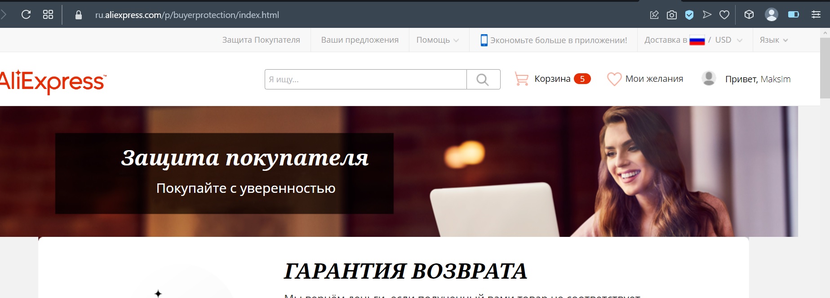This screenshot has height=298, width=830.
Task: Toggle the battery saver switch icon
Action: coord(794,15)
